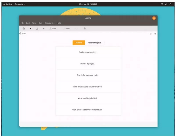Click the icon right of the redo arrow
This screenshot has width=177, height=138.
point(85,29)
